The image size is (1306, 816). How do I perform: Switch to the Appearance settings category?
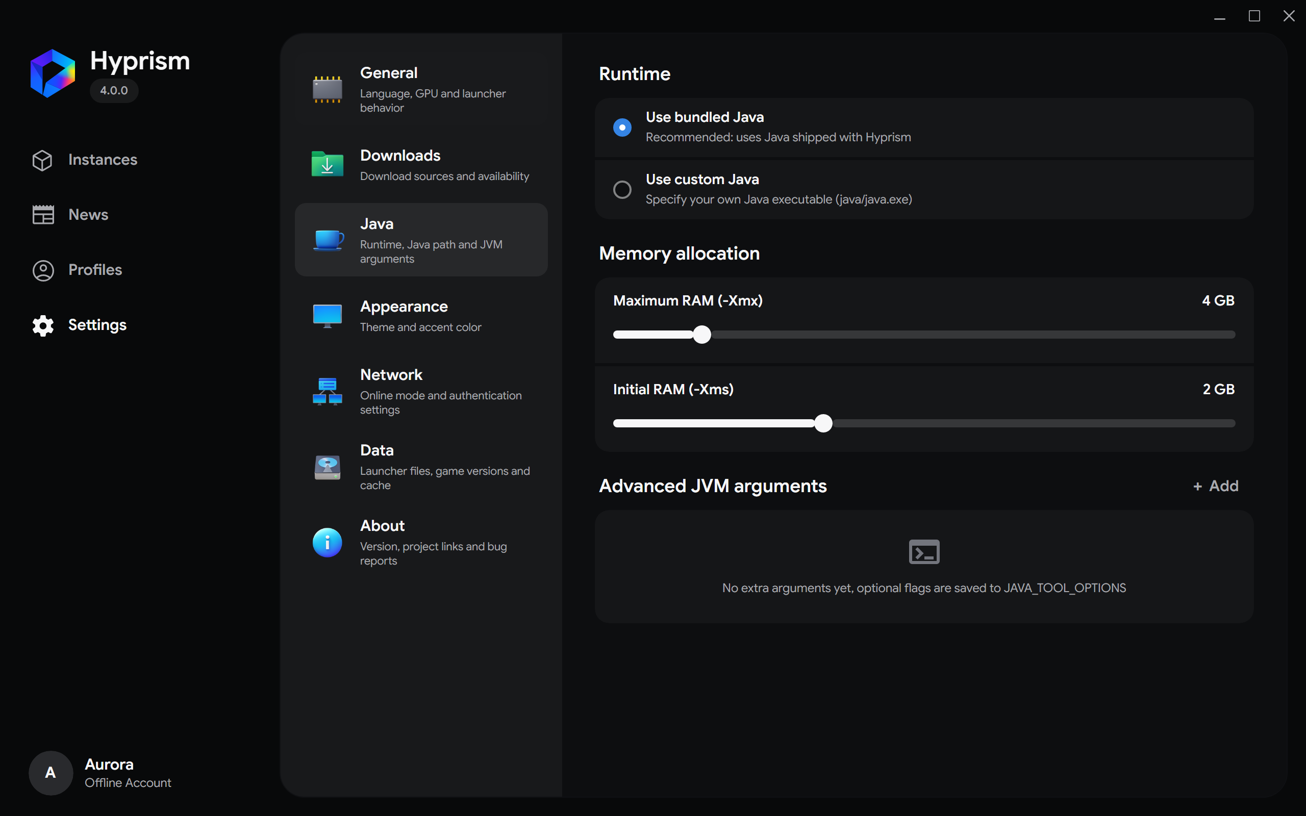[x=421, y=316]
